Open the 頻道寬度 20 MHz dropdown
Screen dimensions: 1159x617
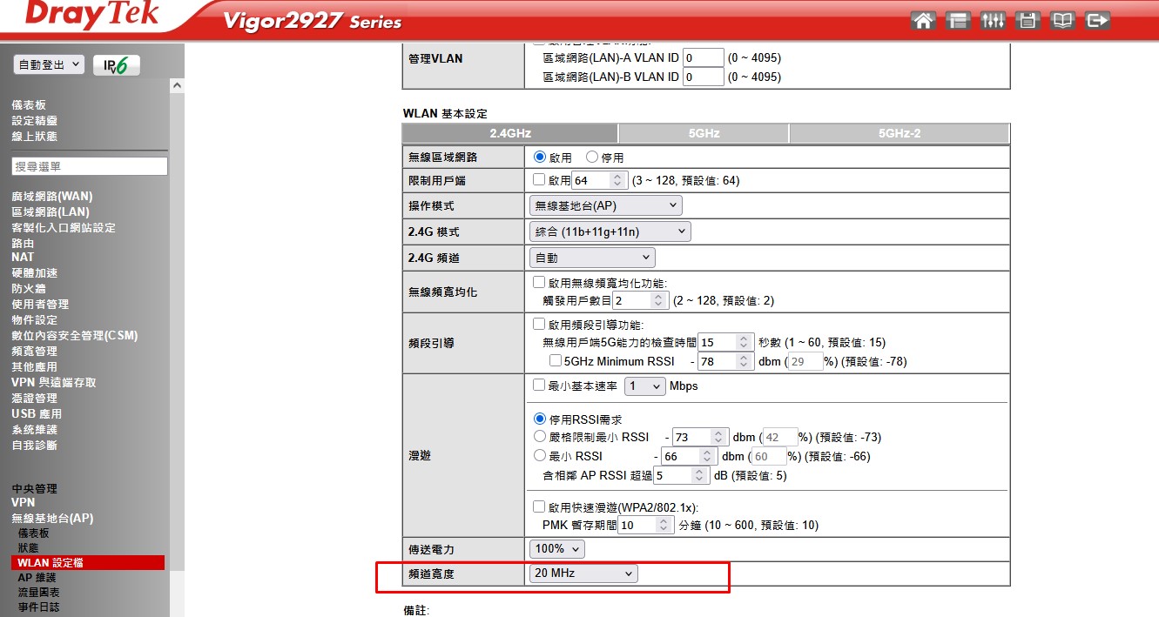click(583, 573)
